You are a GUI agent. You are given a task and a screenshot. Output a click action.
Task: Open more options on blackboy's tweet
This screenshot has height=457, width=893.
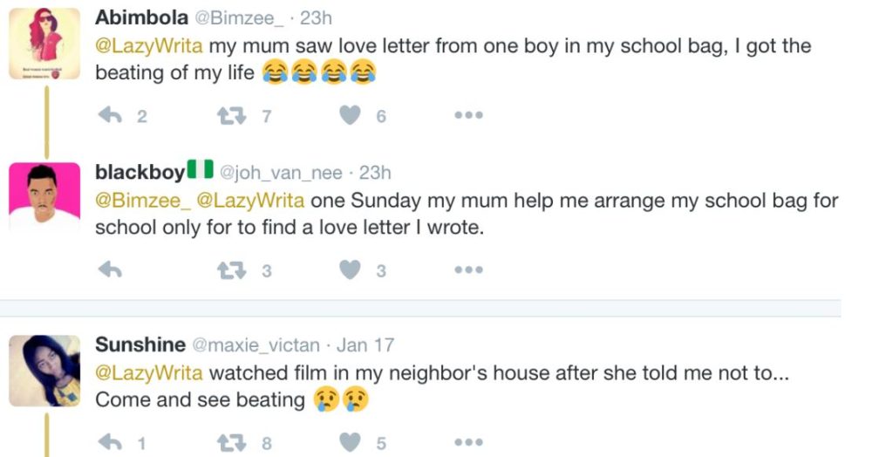468,270
